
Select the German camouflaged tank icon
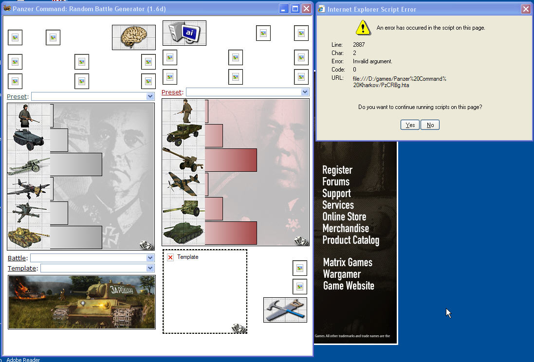(x=29, y=237)
